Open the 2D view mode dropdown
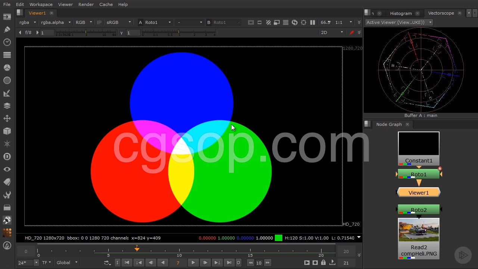478x269 pixels. coord(332,33)
